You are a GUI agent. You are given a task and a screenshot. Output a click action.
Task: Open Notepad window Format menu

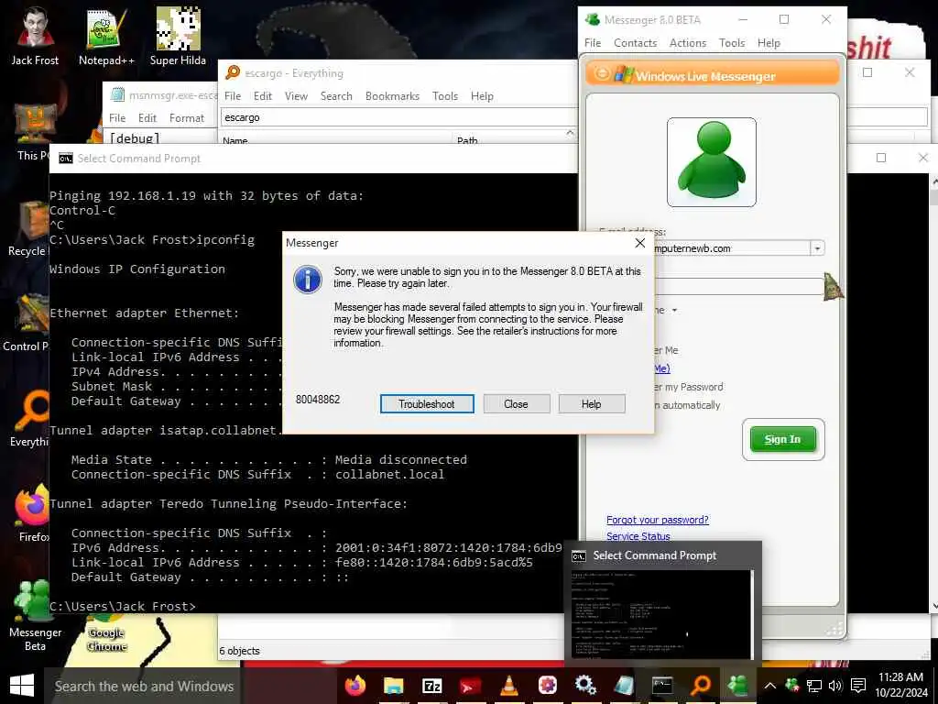click(x=187, y=118)
